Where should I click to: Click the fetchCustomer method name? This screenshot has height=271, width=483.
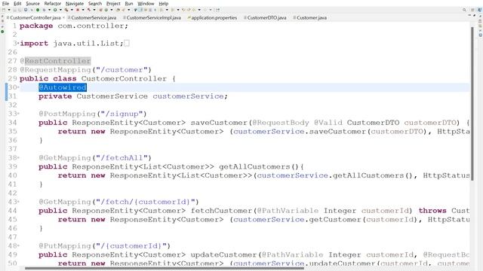(x=221, y=211)
